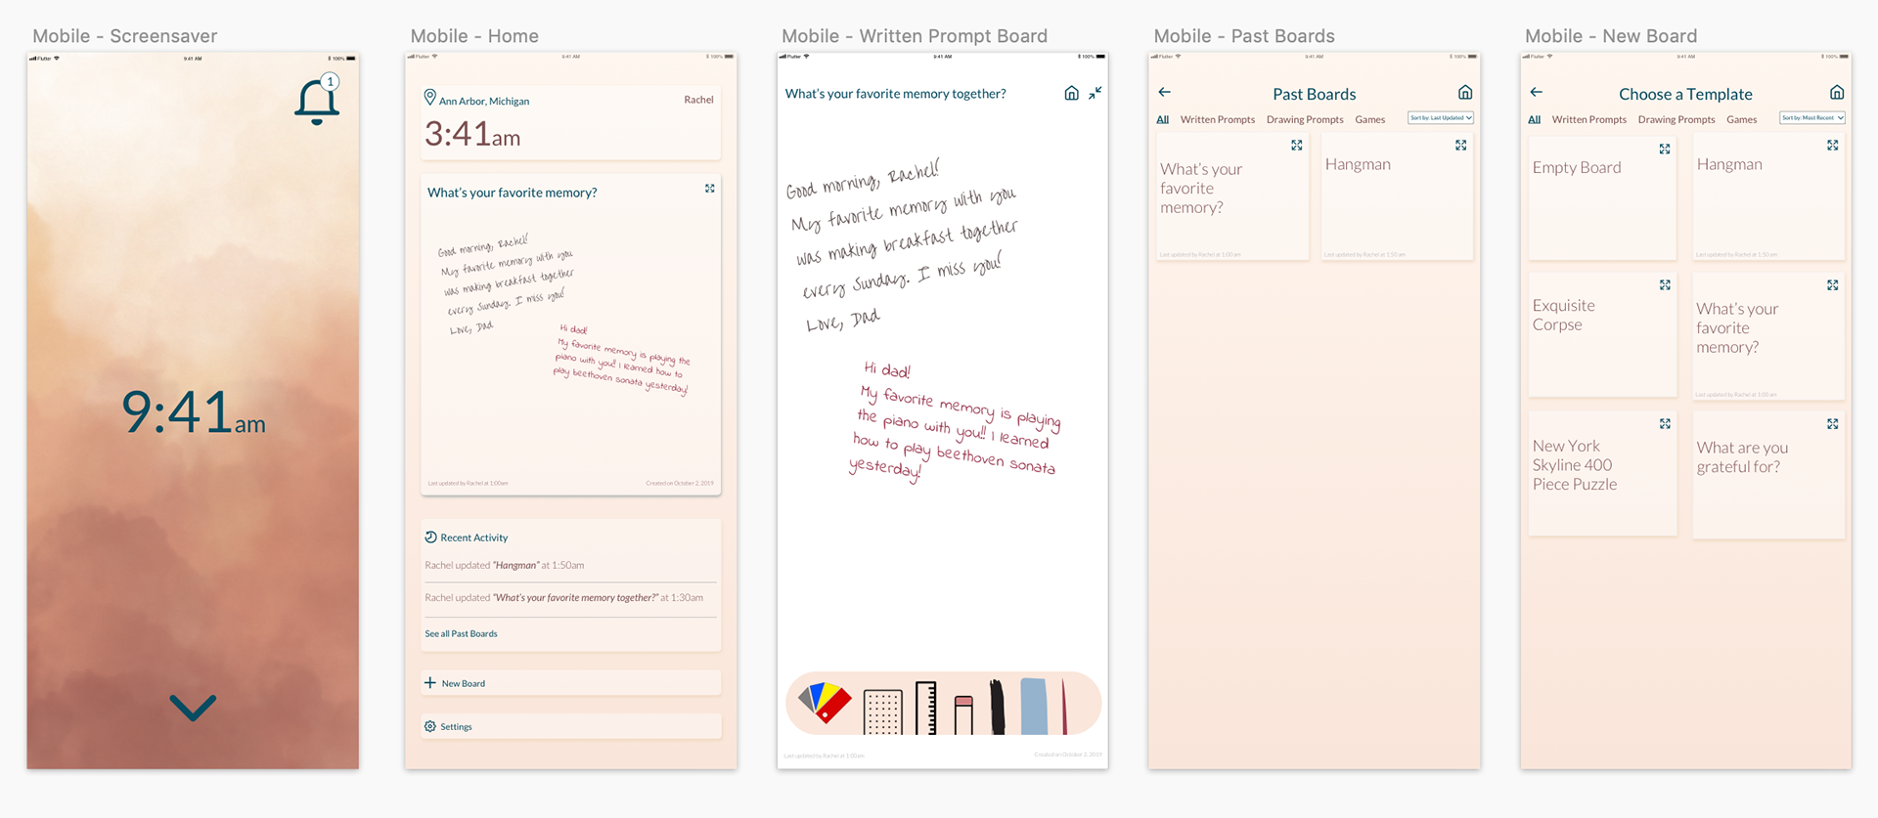The image size is (1878, 818).
Task: Go back from Past Boards
Action: point(1164,92)
